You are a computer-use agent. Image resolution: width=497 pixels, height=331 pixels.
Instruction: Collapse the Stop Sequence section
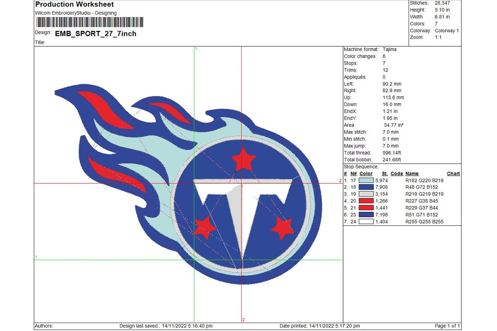click(x=360, y=166)
